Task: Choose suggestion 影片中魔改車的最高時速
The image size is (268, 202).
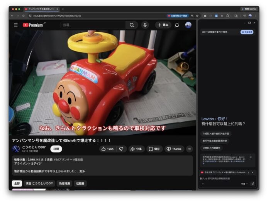Action: 215,141
